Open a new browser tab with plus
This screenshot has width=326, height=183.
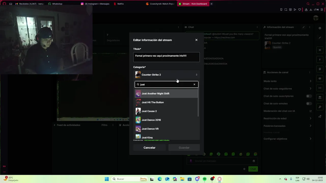211,4
